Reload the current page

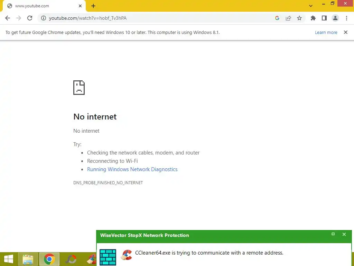[x=30, y=18]
